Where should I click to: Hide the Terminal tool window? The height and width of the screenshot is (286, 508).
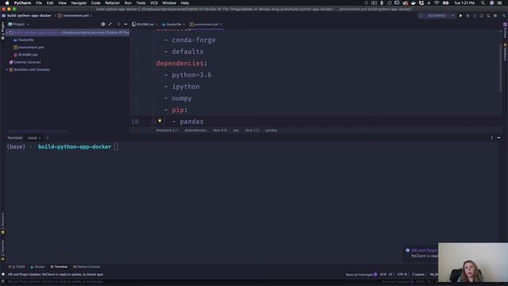click(498, 137)
